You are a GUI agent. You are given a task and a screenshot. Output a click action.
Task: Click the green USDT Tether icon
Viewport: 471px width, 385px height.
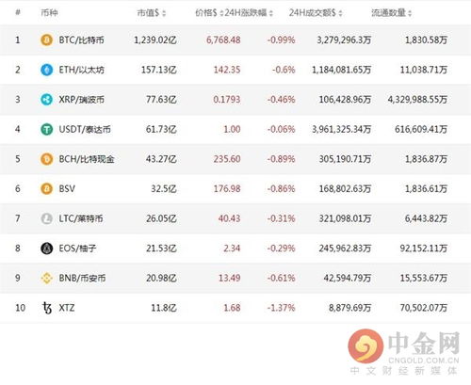(46, 129)
